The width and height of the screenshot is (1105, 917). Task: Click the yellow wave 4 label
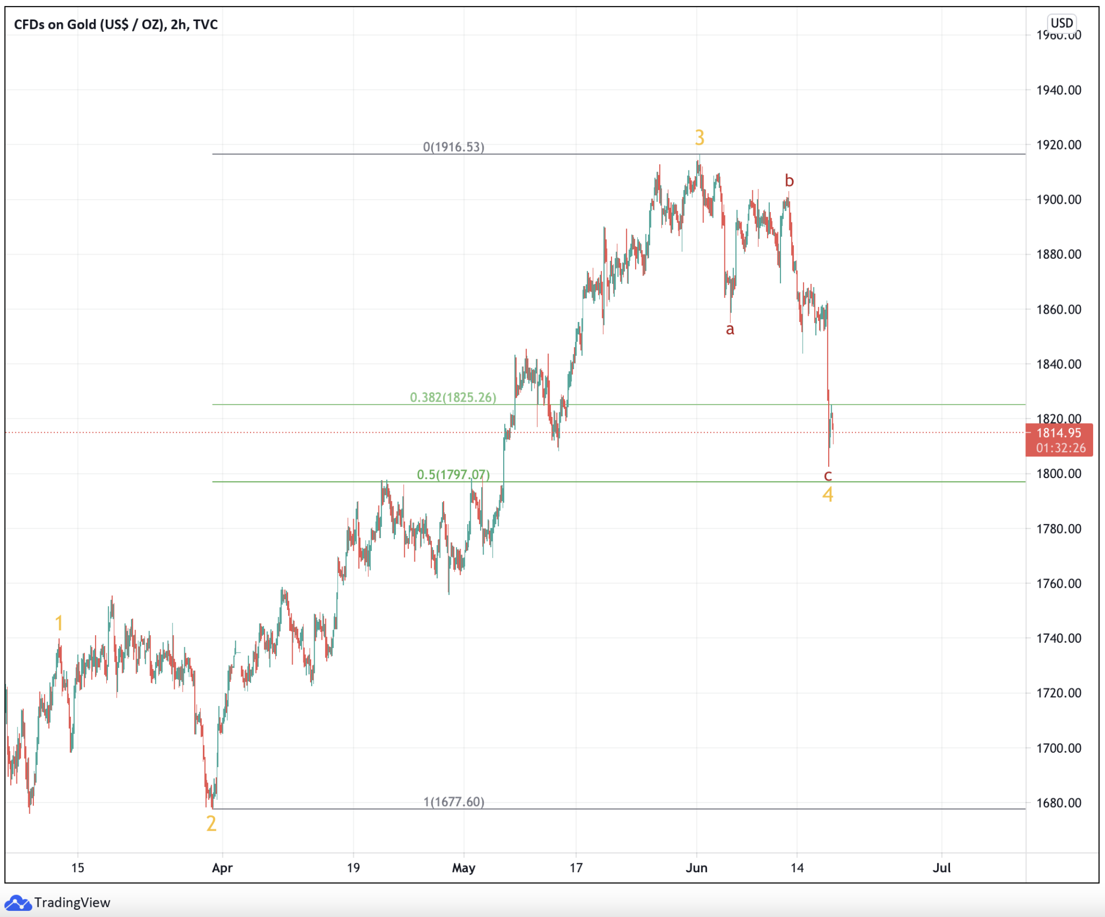[827, 494]
